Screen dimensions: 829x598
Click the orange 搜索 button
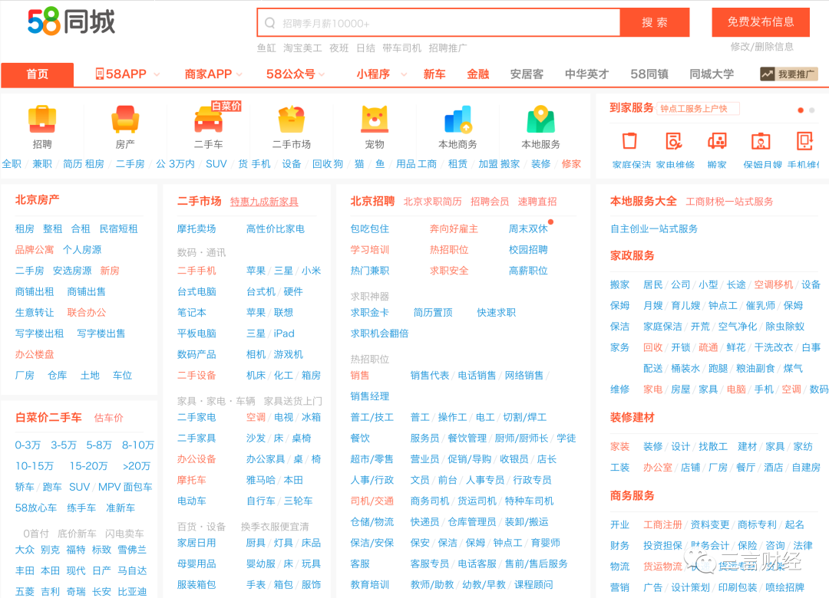pyautogui.click(x=655, y=22)
